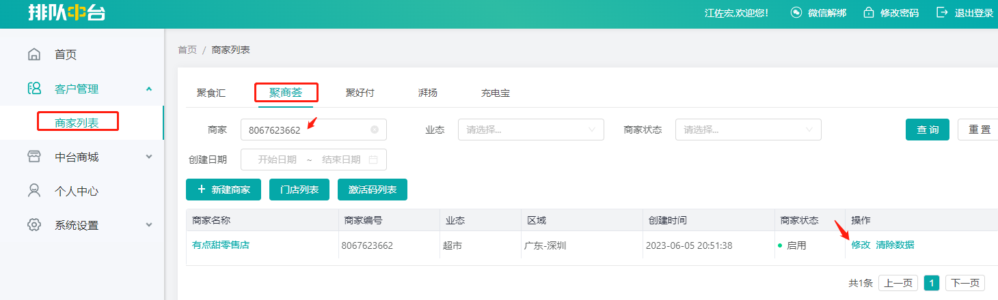998x300 pixels.
Task: Switch to the 湃扬 tab
Action: click(x=428, y=93)
